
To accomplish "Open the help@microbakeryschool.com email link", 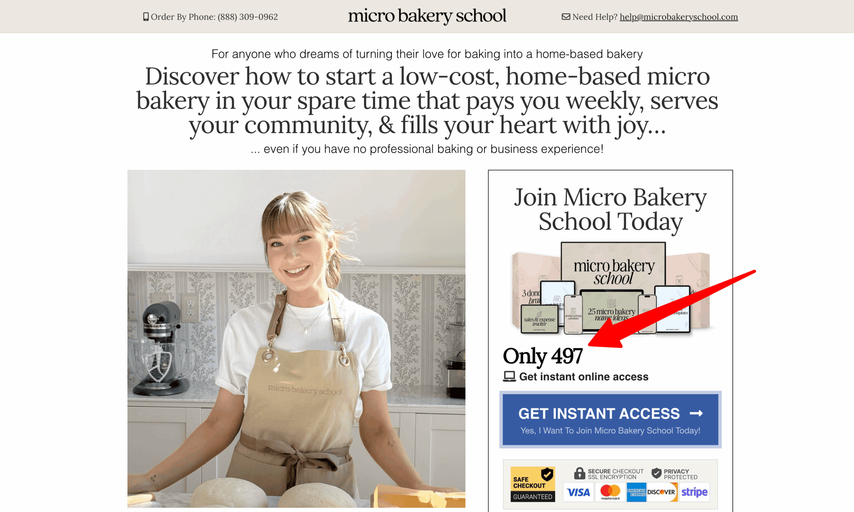I will (x=679, y=17).
